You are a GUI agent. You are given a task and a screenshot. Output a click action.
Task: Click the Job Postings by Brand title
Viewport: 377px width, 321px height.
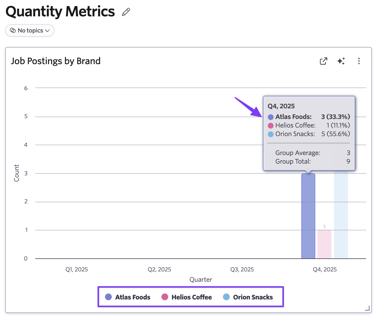[x=56, y=61]
